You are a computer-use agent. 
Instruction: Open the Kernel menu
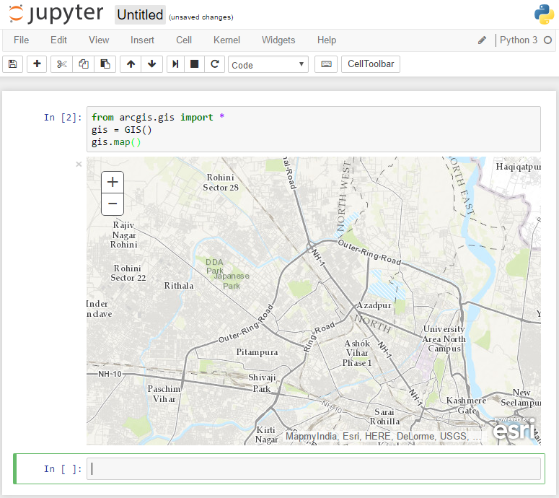pyautogui.click(x=226, y=40)
